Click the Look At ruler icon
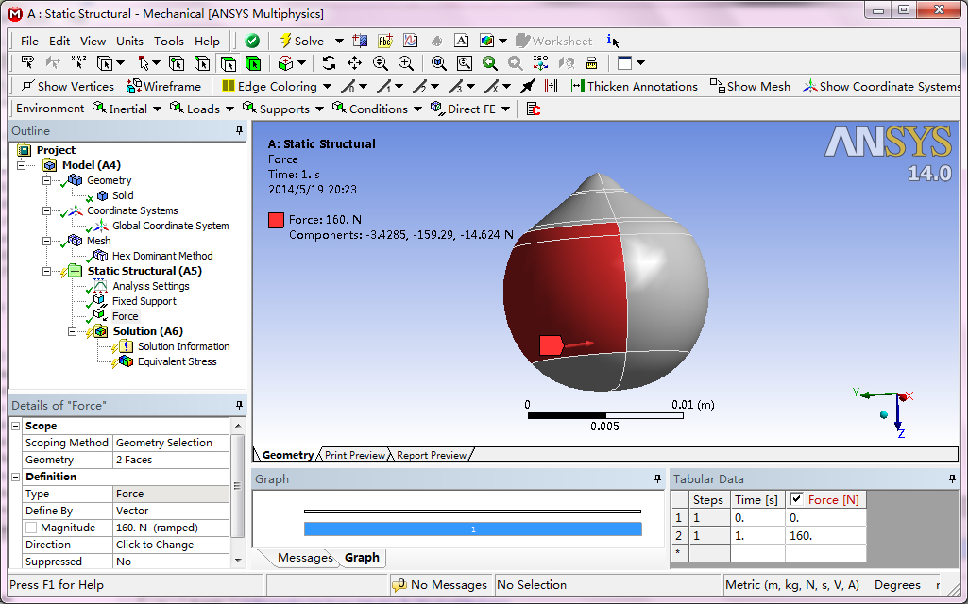 [x=591, y=62]
